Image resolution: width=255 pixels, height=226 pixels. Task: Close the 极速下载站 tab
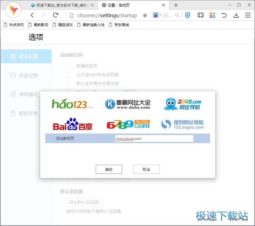[92, 5]
